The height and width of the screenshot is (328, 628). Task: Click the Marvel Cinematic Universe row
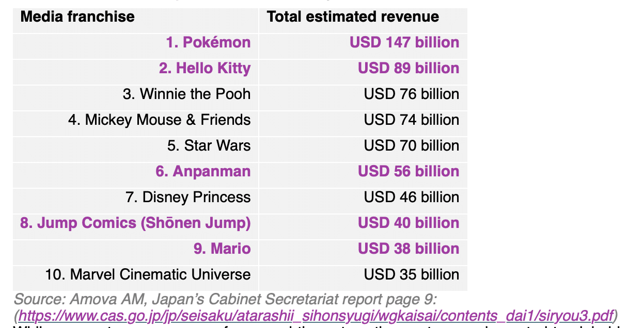coord(148,274)
